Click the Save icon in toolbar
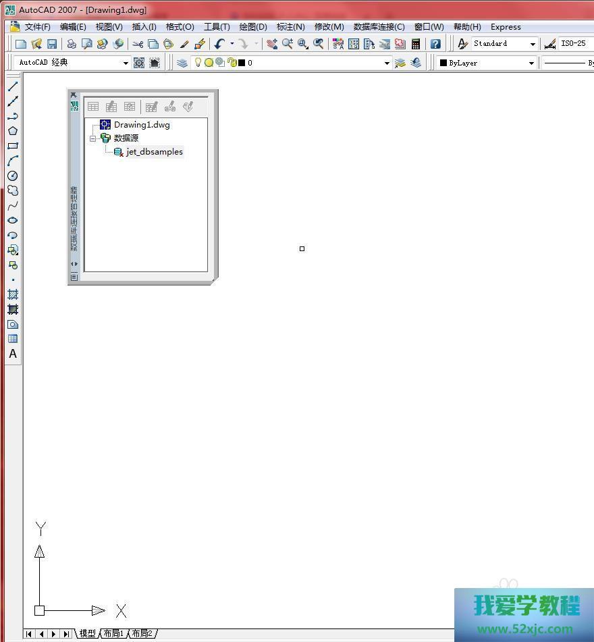This screenshot has width=594, height=642. (x=52, y=44)
